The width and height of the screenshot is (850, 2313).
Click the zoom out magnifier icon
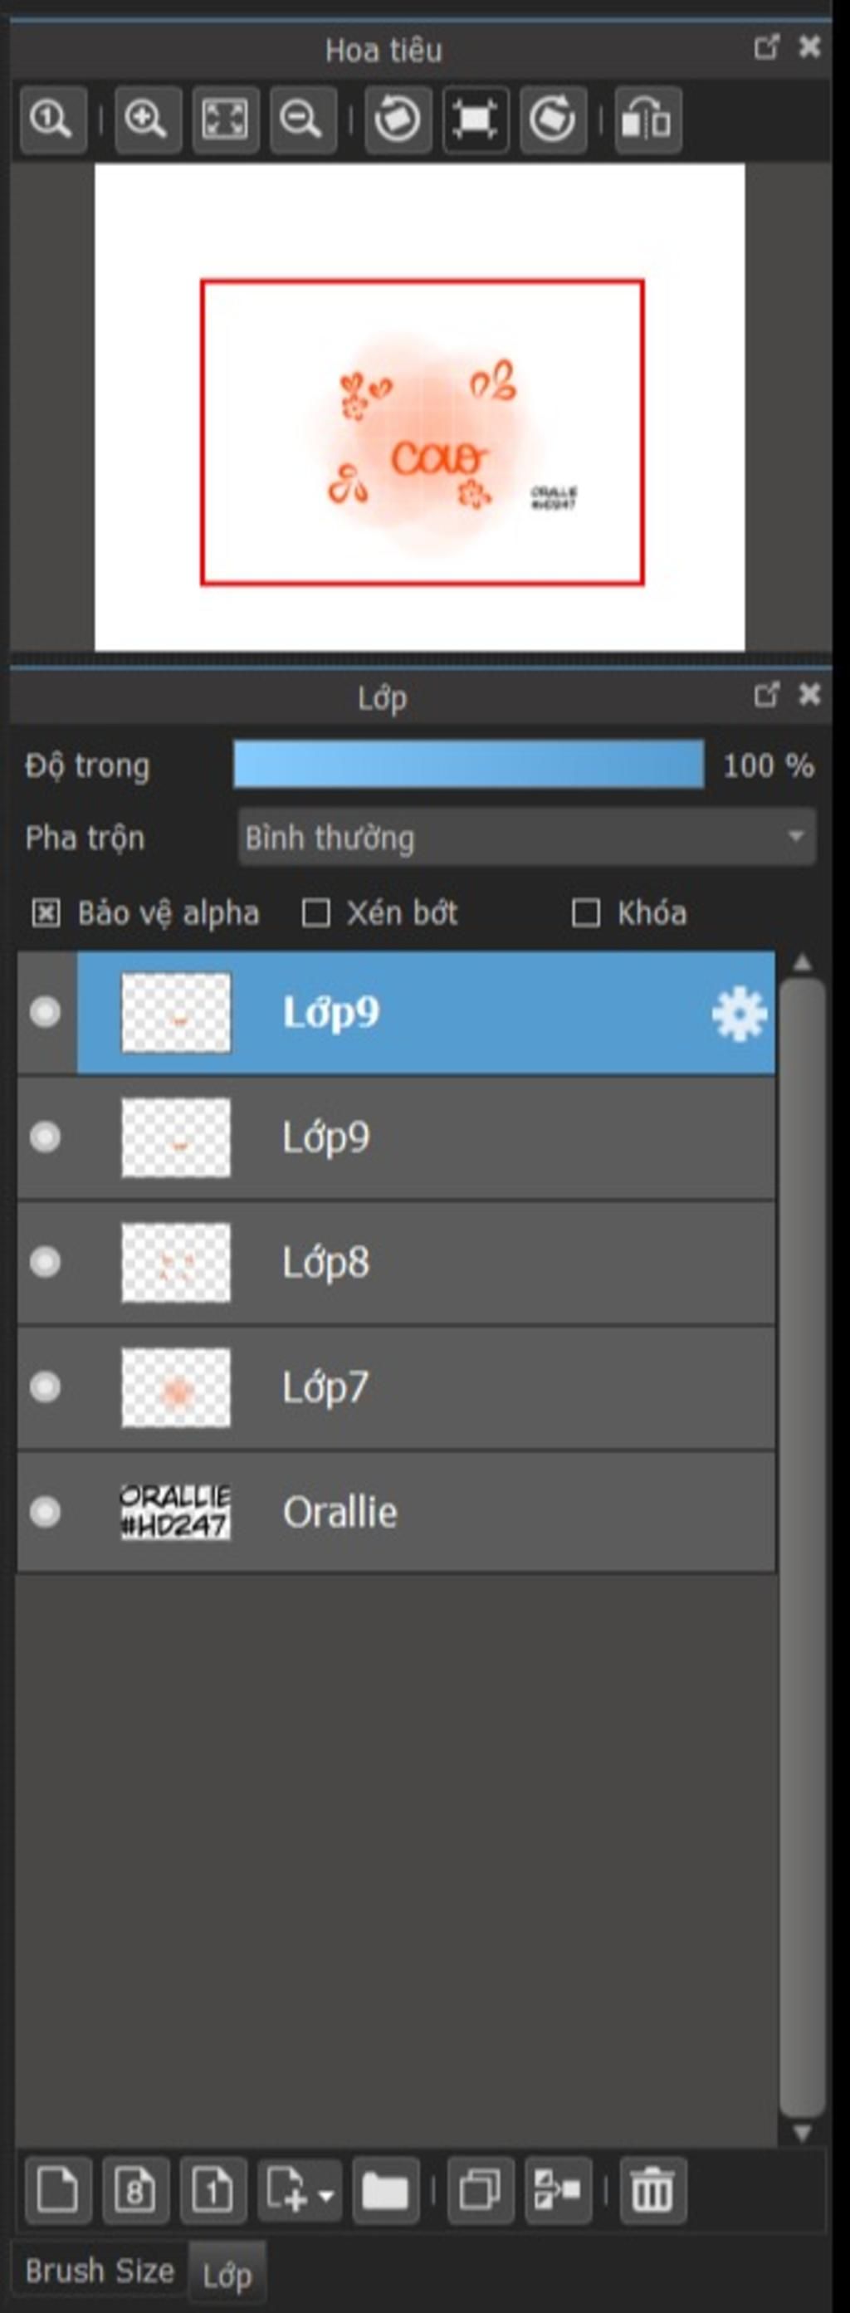click(x=303, y=119)
